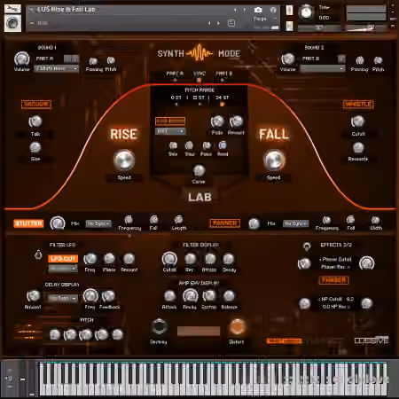The width and height of the screenshot is (399, 399).
Task: Click the Filter Display Cutoff knob
Action: click(169, 259)
